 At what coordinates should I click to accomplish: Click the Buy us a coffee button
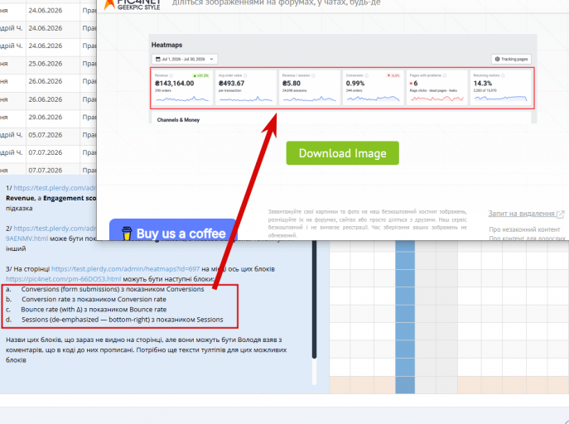[173, 229]
